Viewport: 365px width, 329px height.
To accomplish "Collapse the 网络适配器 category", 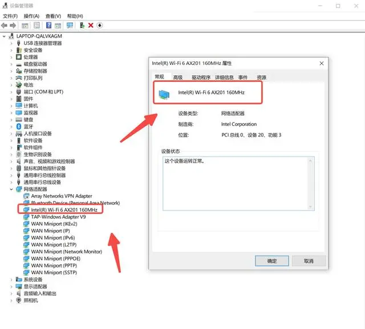I will point(12,189).
